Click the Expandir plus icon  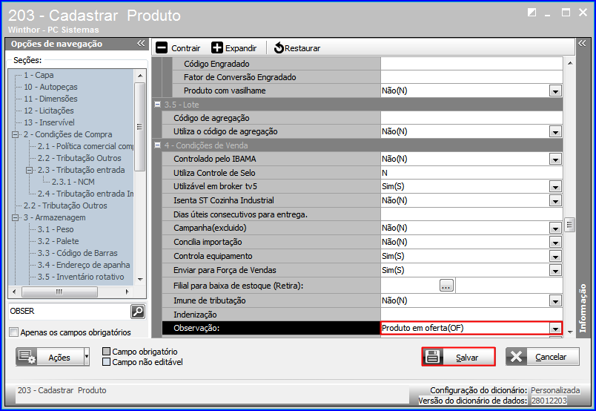[217, 48]
